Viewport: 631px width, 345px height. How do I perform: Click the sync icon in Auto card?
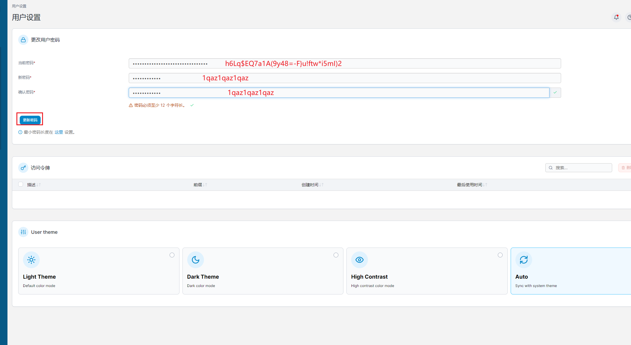[524, 260]
